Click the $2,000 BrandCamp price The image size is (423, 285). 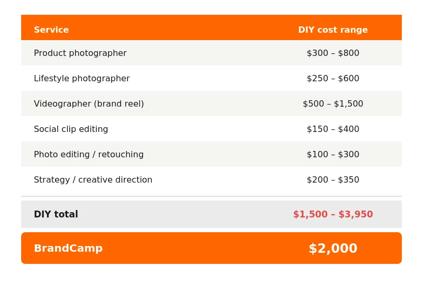333,248
